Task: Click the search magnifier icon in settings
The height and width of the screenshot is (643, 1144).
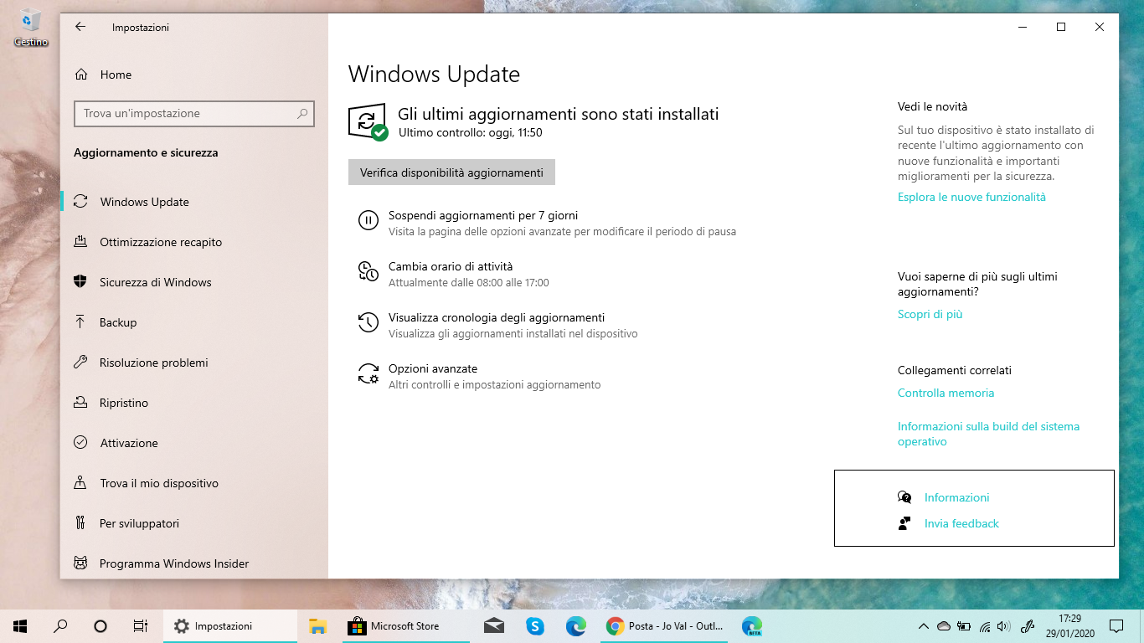Action: pyautogui.click(x=302, y=113)
